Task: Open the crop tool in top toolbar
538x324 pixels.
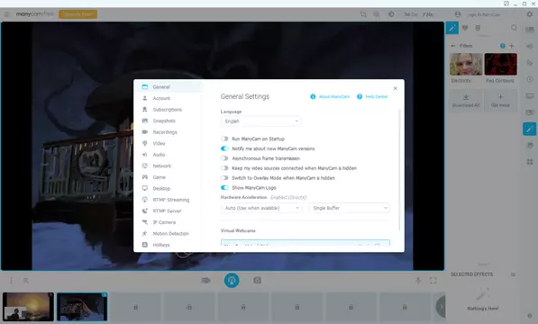Action: pyautogui.click(x=363, y=14)
